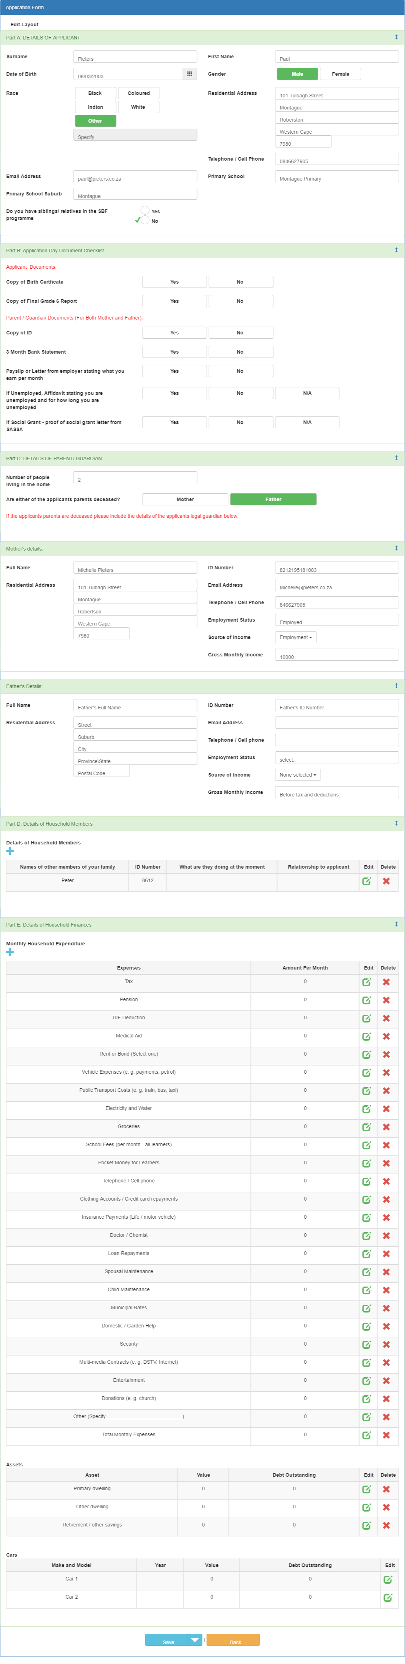The height and width of the screenshot is (1664, 405).
Task: Edit the Tax expense row
Action: (x=367, y=982)
